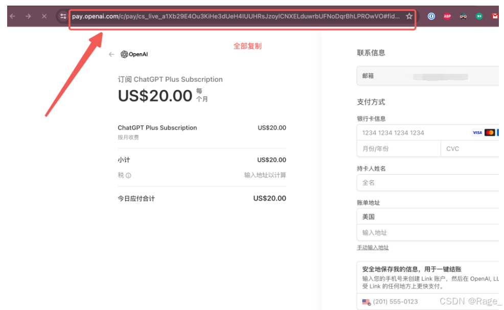This screenshot has width=504, height=310.
Task: Open the US flag country code selector
Action: tap(366, 302)
